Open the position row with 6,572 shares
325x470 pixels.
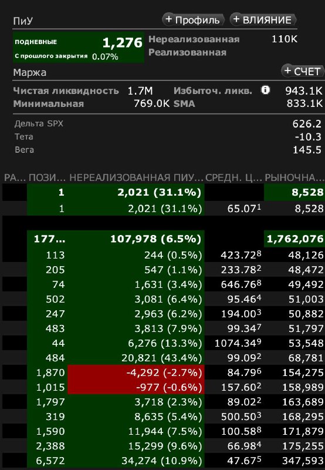click(164, 461)
